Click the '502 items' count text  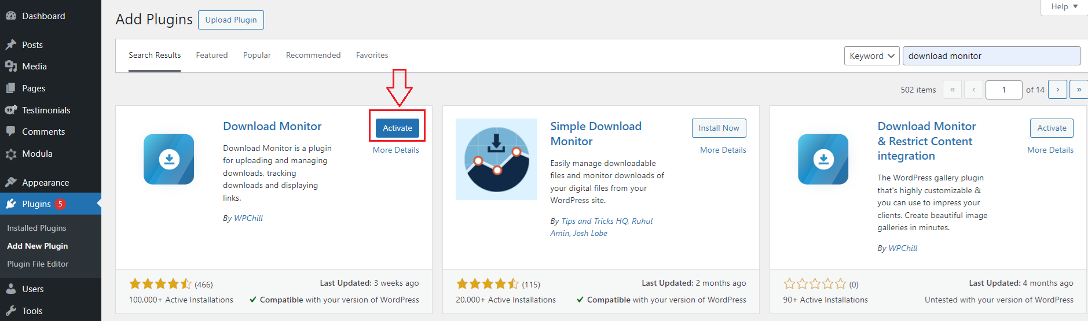click(918, 90)
